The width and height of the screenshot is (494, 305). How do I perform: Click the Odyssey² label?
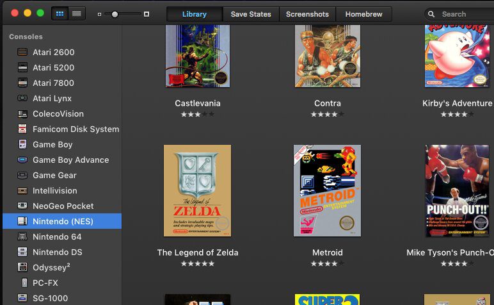(x=51, y=267)
